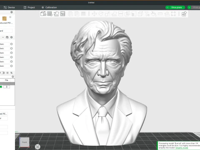Select the bust model in viewport

[102, 83]
